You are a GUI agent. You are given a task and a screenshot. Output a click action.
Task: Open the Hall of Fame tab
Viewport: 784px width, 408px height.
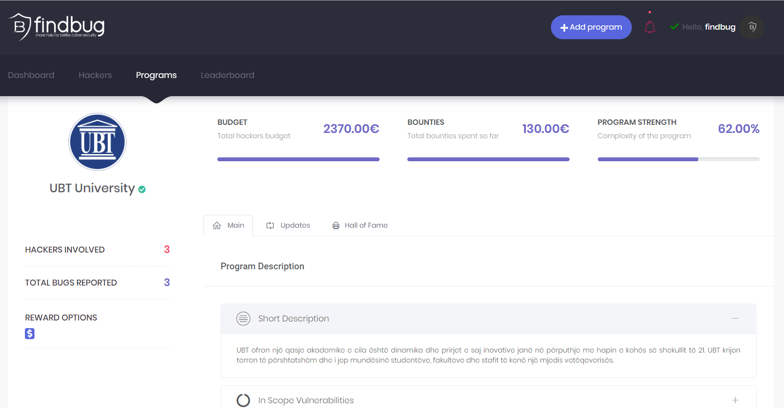coord(360,225)
